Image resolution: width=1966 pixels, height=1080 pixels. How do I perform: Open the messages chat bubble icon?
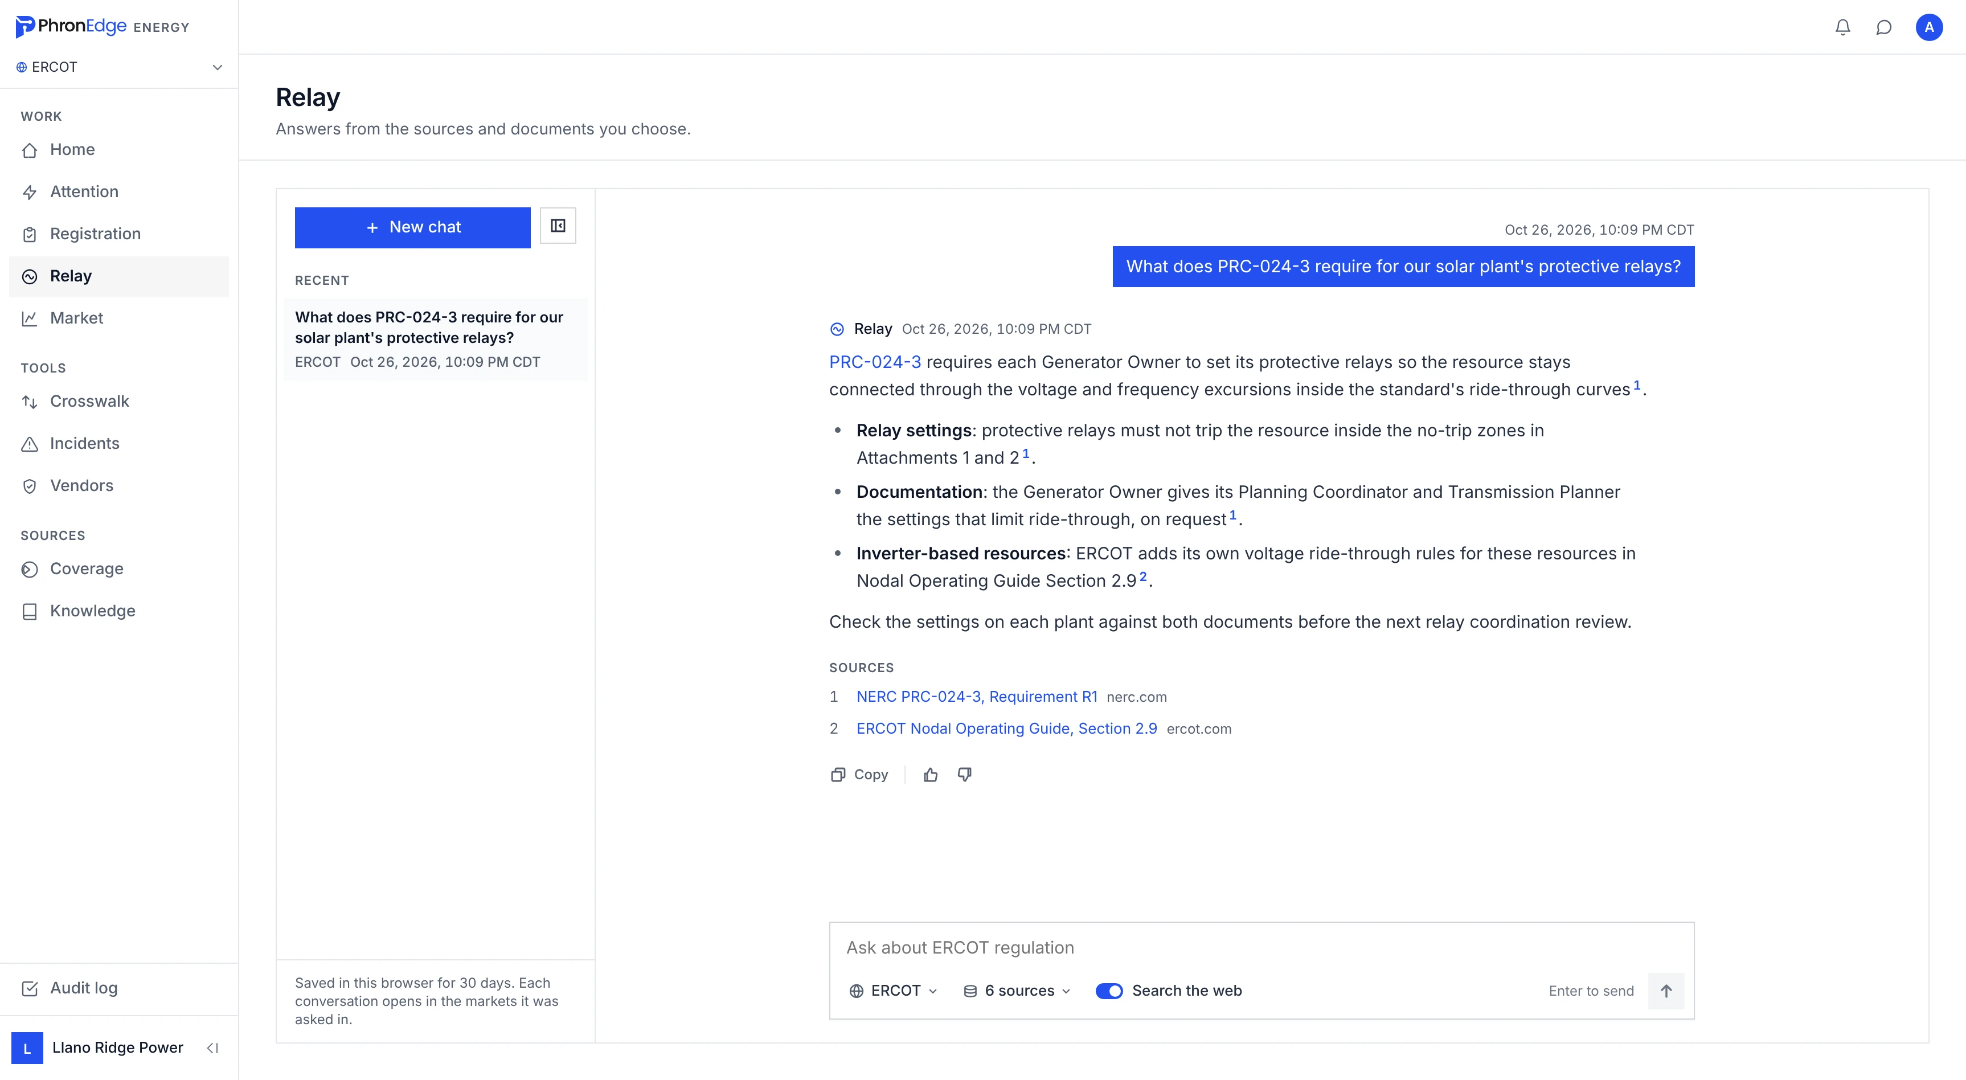pyautogui.click(x=1883, y=27)
